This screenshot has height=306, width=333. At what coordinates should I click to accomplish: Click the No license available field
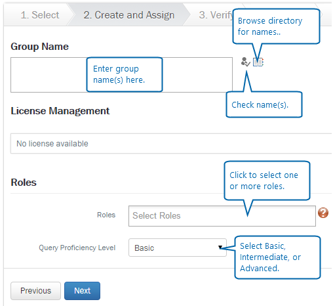171,144
